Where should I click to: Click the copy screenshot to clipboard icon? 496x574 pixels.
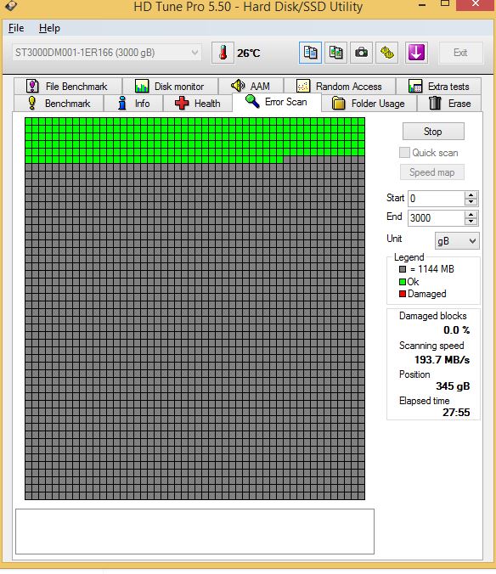(335, 53)
